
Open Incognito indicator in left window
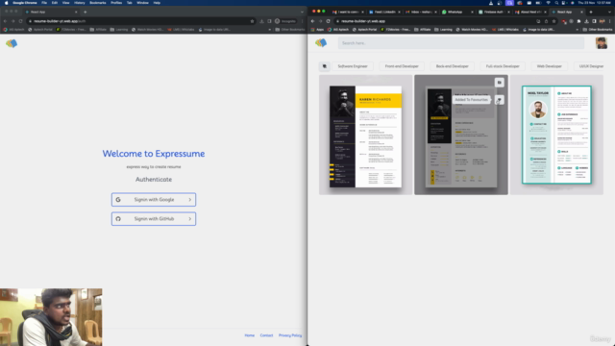(x=285, y=21)
